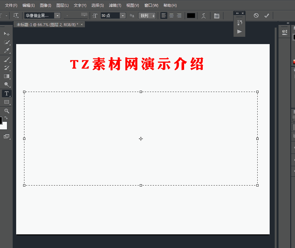Open the 窗口(W) menu
The image size is (295, 248).
151,5
